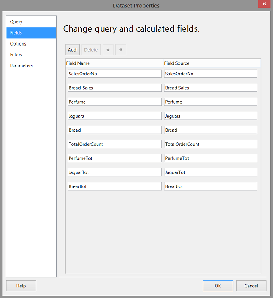273x298 pixels.
Task: Open the Query page
Action: pos(16,21)
